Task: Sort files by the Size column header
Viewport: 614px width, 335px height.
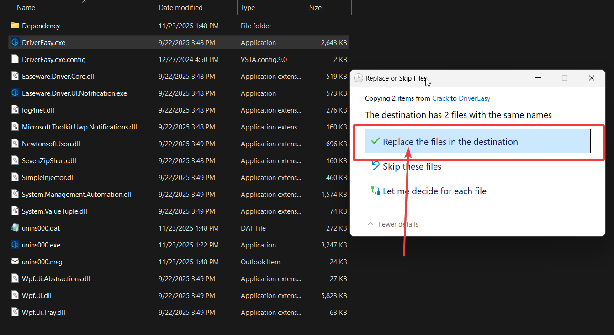Action: pyautogui.click(x=315, y=8)
